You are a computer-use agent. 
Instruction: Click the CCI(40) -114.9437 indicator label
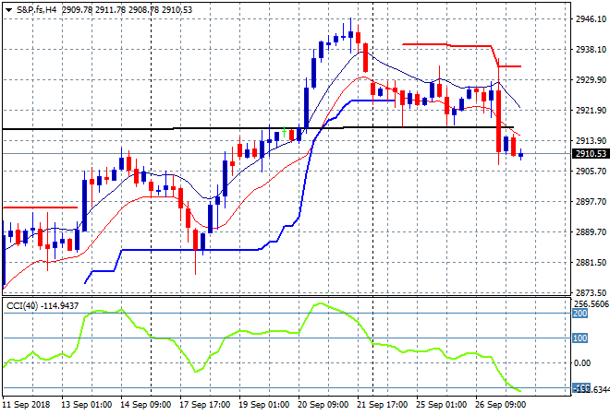43,306
